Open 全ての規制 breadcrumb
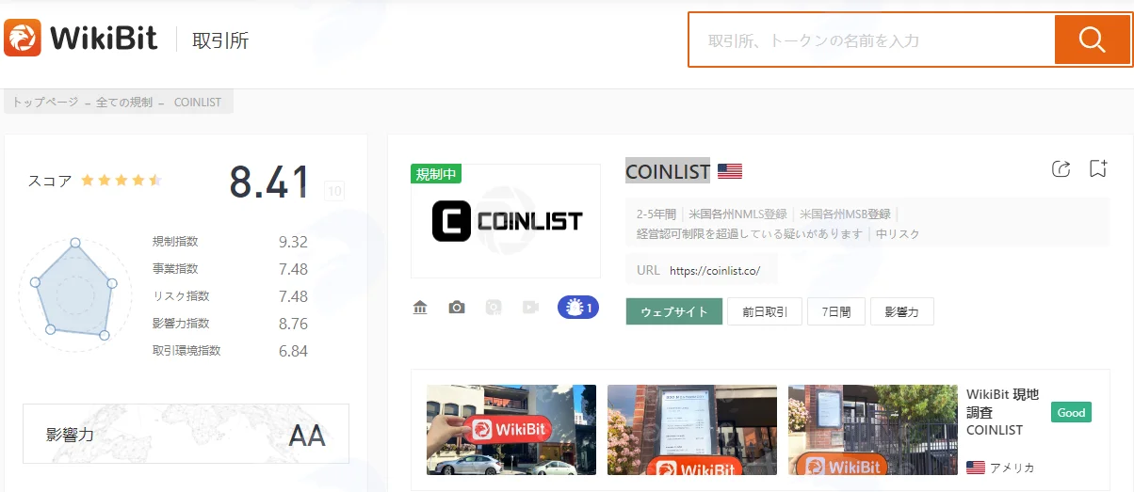This screenshot has width=1134, height=492. click(x=124, y=102)
